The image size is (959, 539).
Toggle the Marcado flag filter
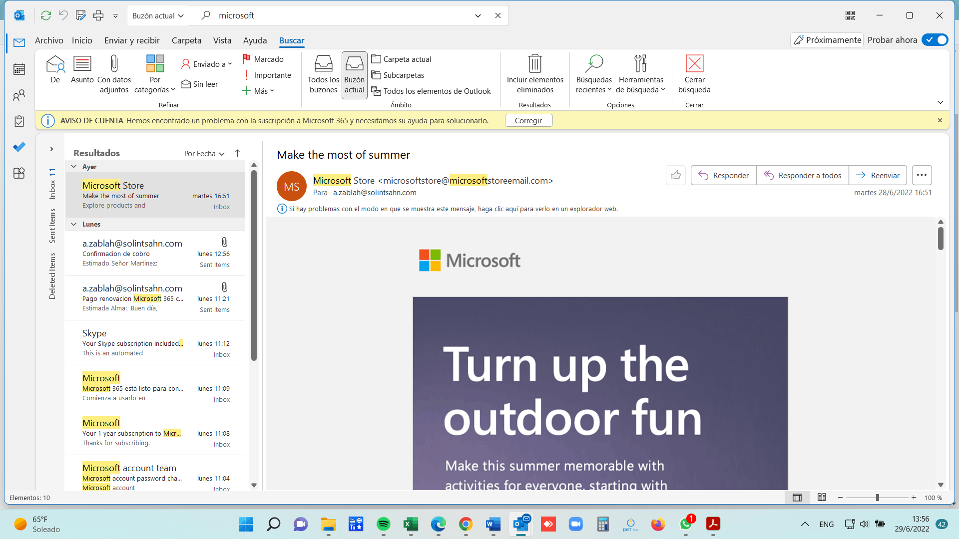point(263,59)
